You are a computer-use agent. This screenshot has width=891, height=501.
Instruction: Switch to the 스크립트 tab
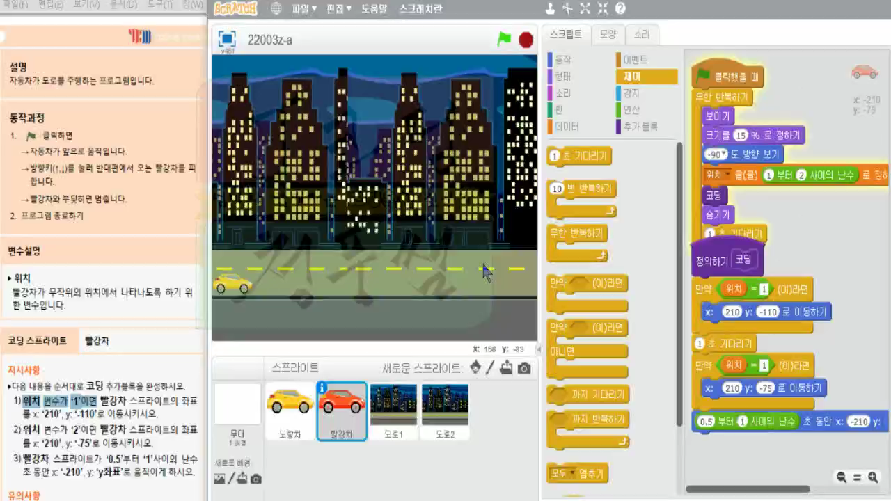click(566, 34)
